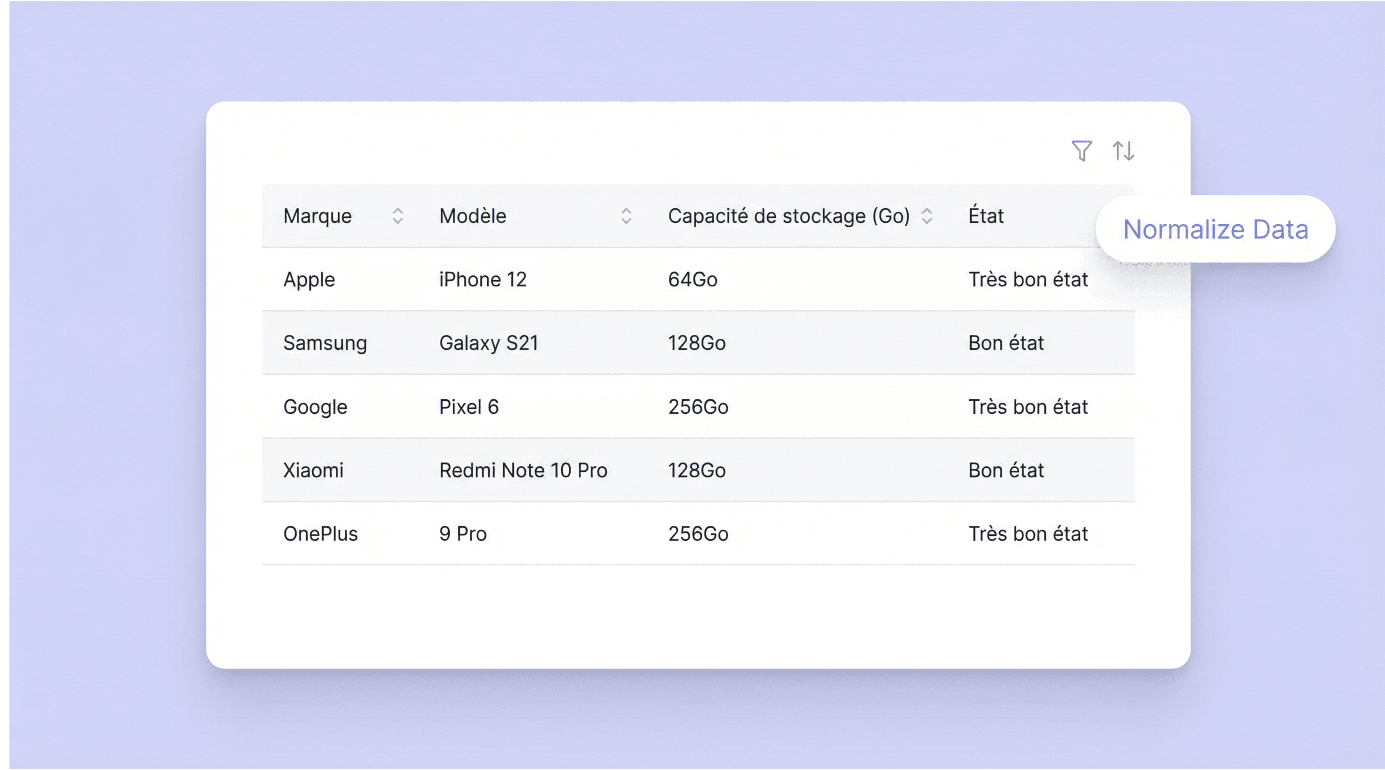Click Bon état in Samsung row
Screen dimensions: 1385x770
tap(1006, 343)
